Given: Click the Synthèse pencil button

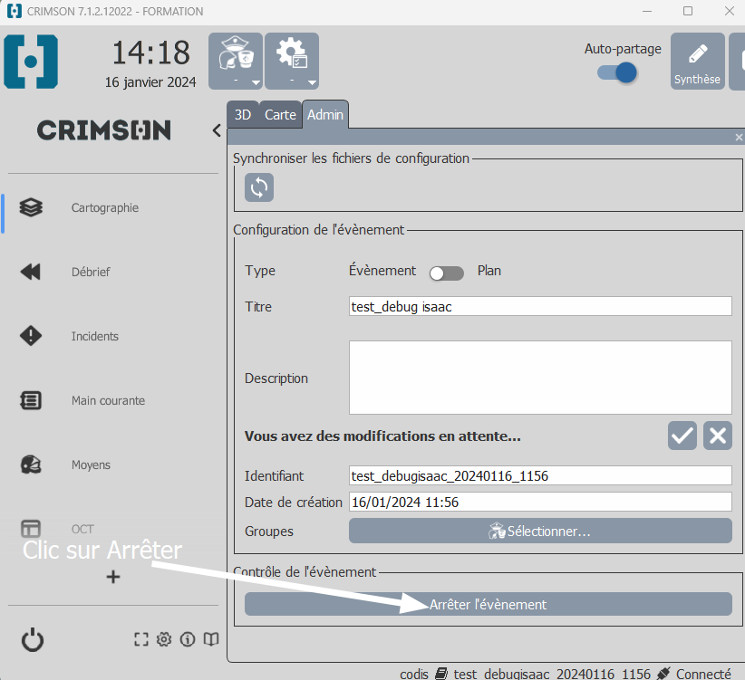Looking at the screenshot, I should [x=698, y=62].
